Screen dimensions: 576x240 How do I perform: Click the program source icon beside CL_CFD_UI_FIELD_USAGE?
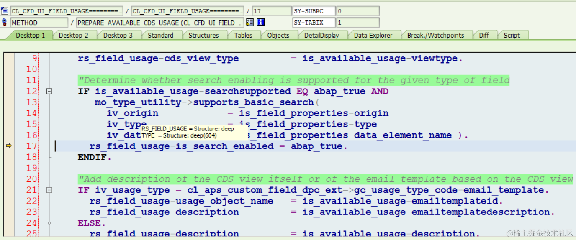coord(5,11)
